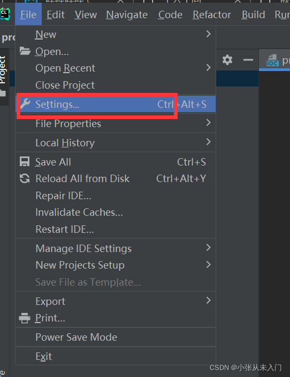Click the printer icon beside Print

[x=25, y=318]
